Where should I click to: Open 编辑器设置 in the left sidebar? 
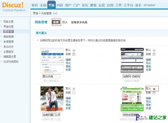pos(10,56)
